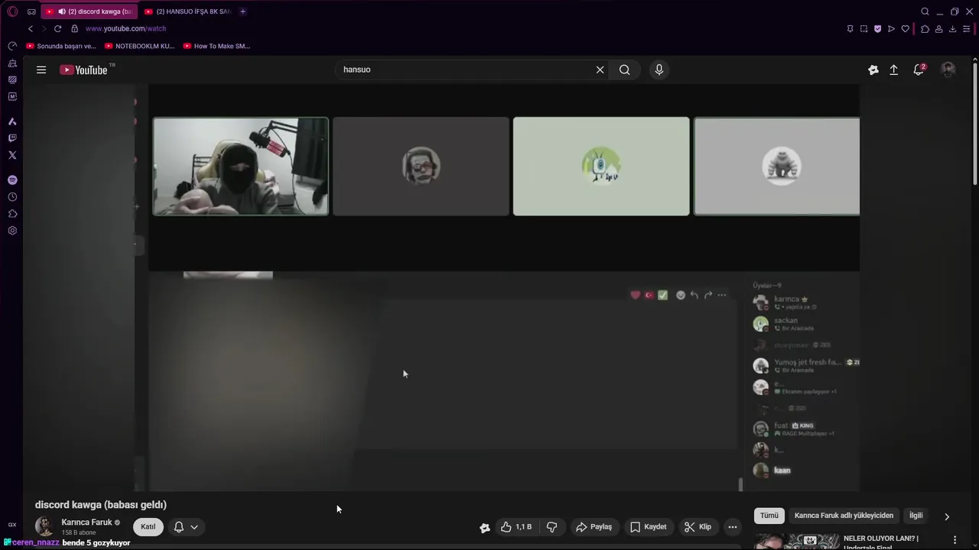979x550 pixels.
Task: Add page to bookmarks heart icon
Action: (906, 29)
